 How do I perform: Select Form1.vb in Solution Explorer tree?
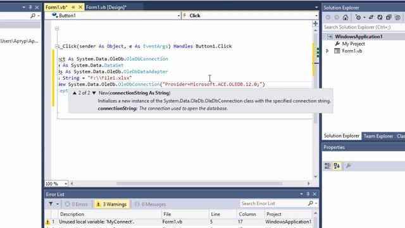[352, 51]
